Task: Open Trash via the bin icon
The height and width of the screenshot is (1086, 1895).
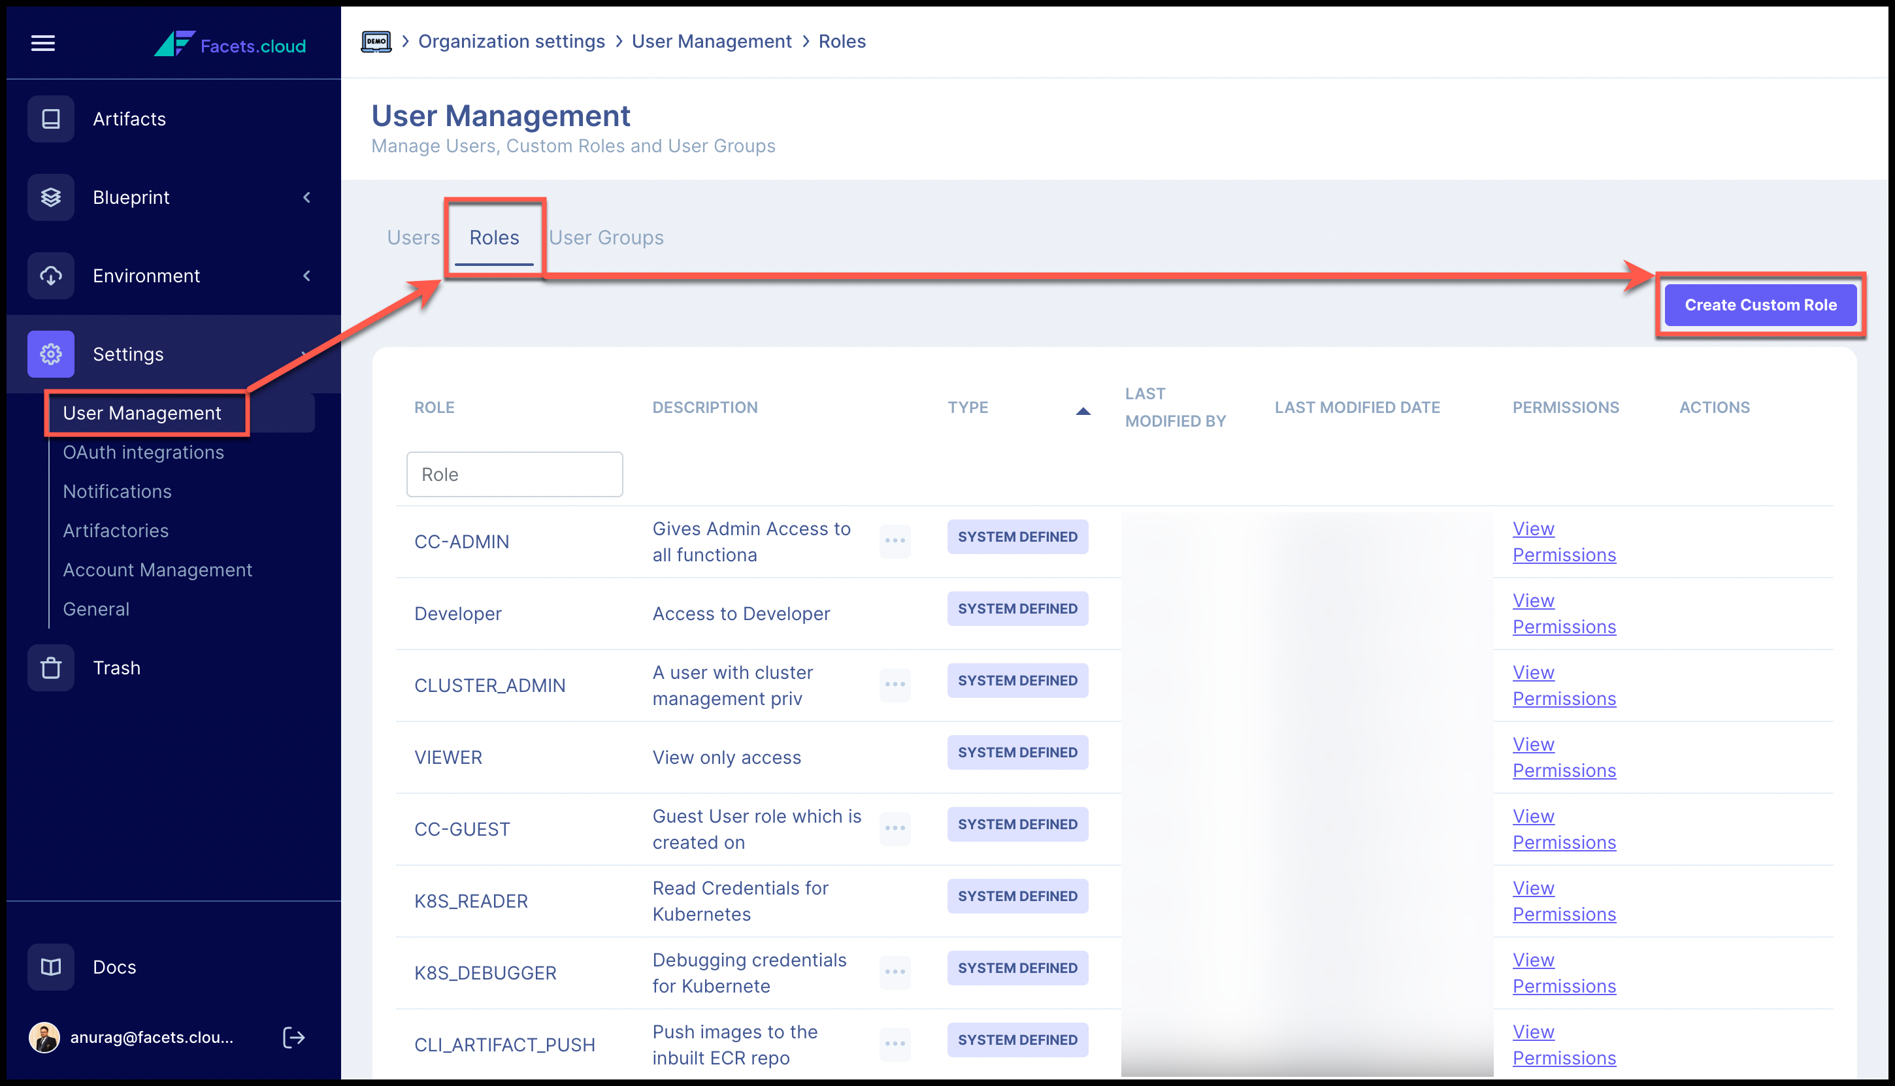Action: pos(51,668)
